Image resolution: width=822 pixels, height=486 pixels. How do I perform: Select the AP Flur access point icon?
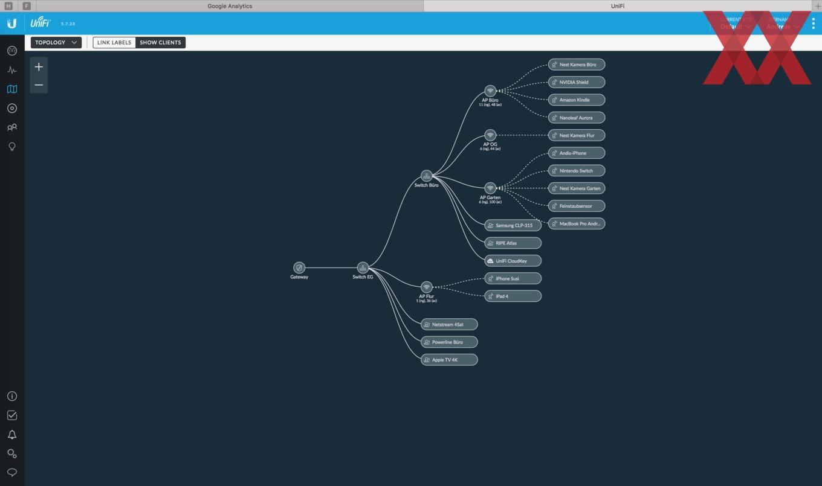426,287
